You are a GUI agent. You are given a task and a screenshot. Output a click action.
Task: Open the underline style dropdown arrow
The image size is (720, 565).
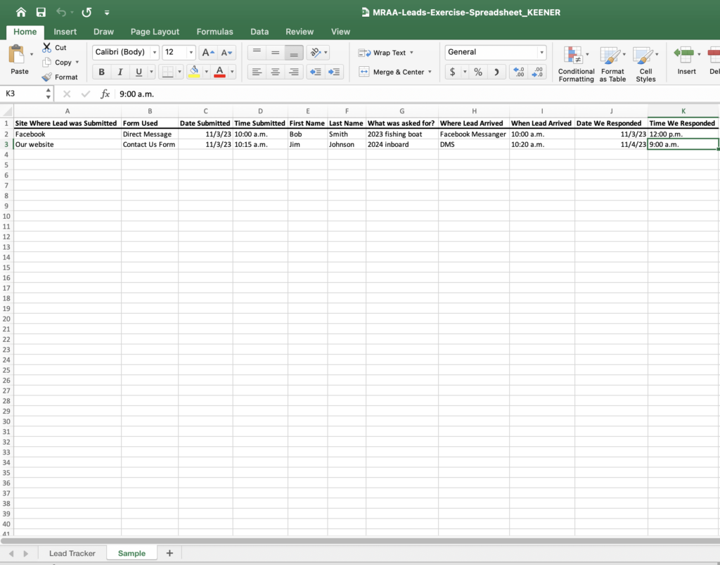point(151,72)
